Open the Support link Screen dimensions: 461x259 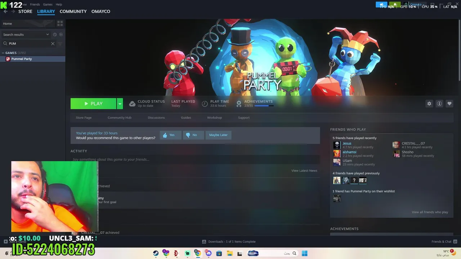[x=244, y=118]
